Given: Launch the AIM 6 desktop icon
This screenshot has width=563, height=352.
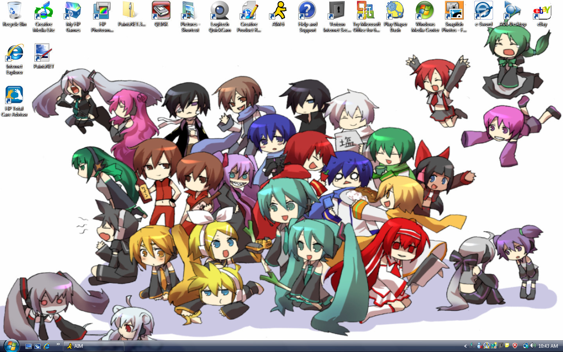Looking at the screenshot, I should (x=278, y=14).
